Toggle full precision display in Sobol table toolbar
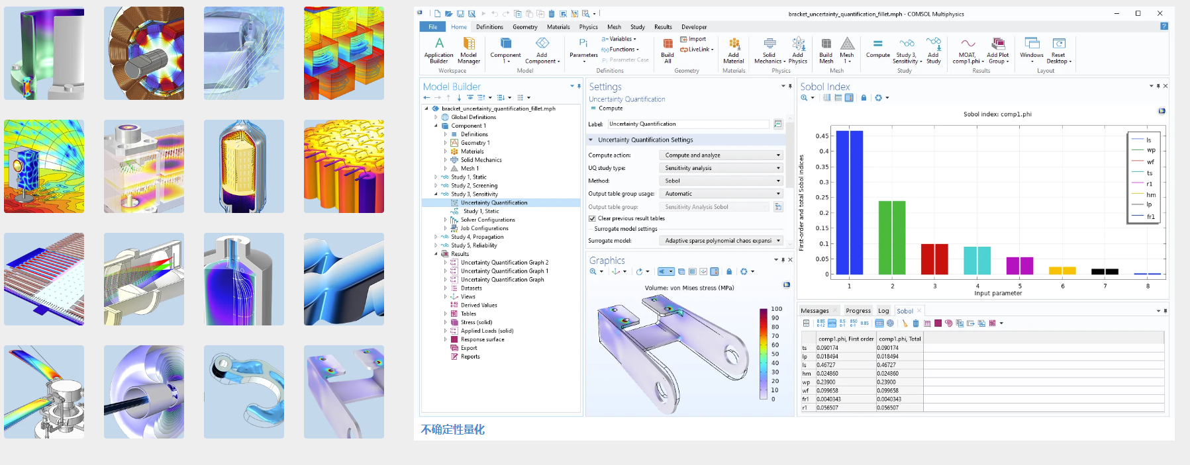Screen dimensions: 1190x465 821,323
